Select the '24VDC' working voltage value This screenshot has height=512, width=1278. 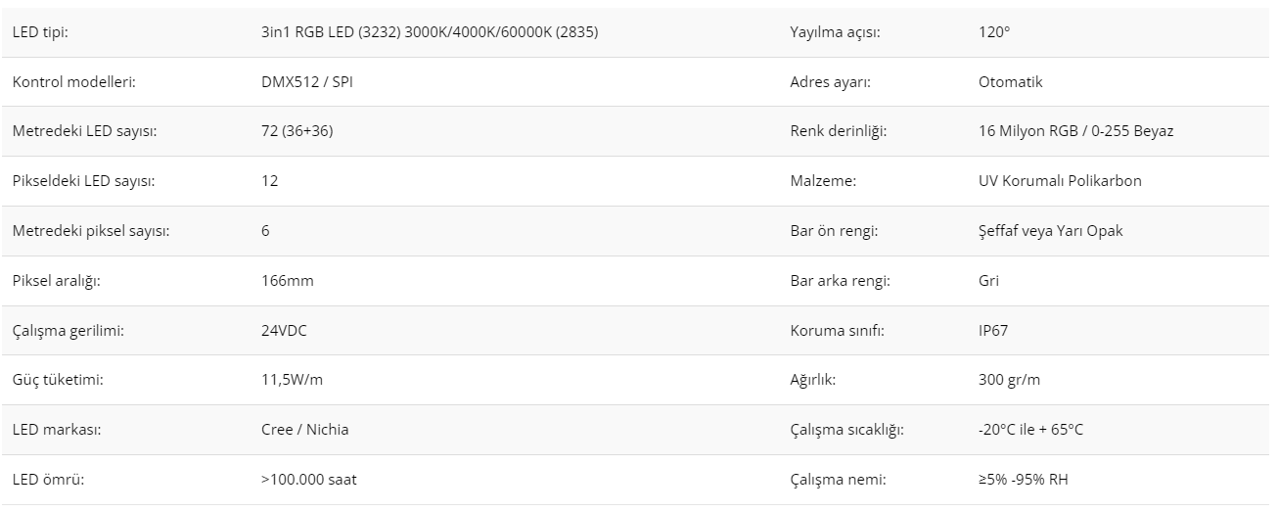click(284, 331)
